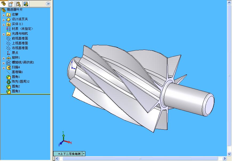Select the 圆角3 fillet icon
The width and height of the screenshot is (232, 161).
(x=9, y=92)
